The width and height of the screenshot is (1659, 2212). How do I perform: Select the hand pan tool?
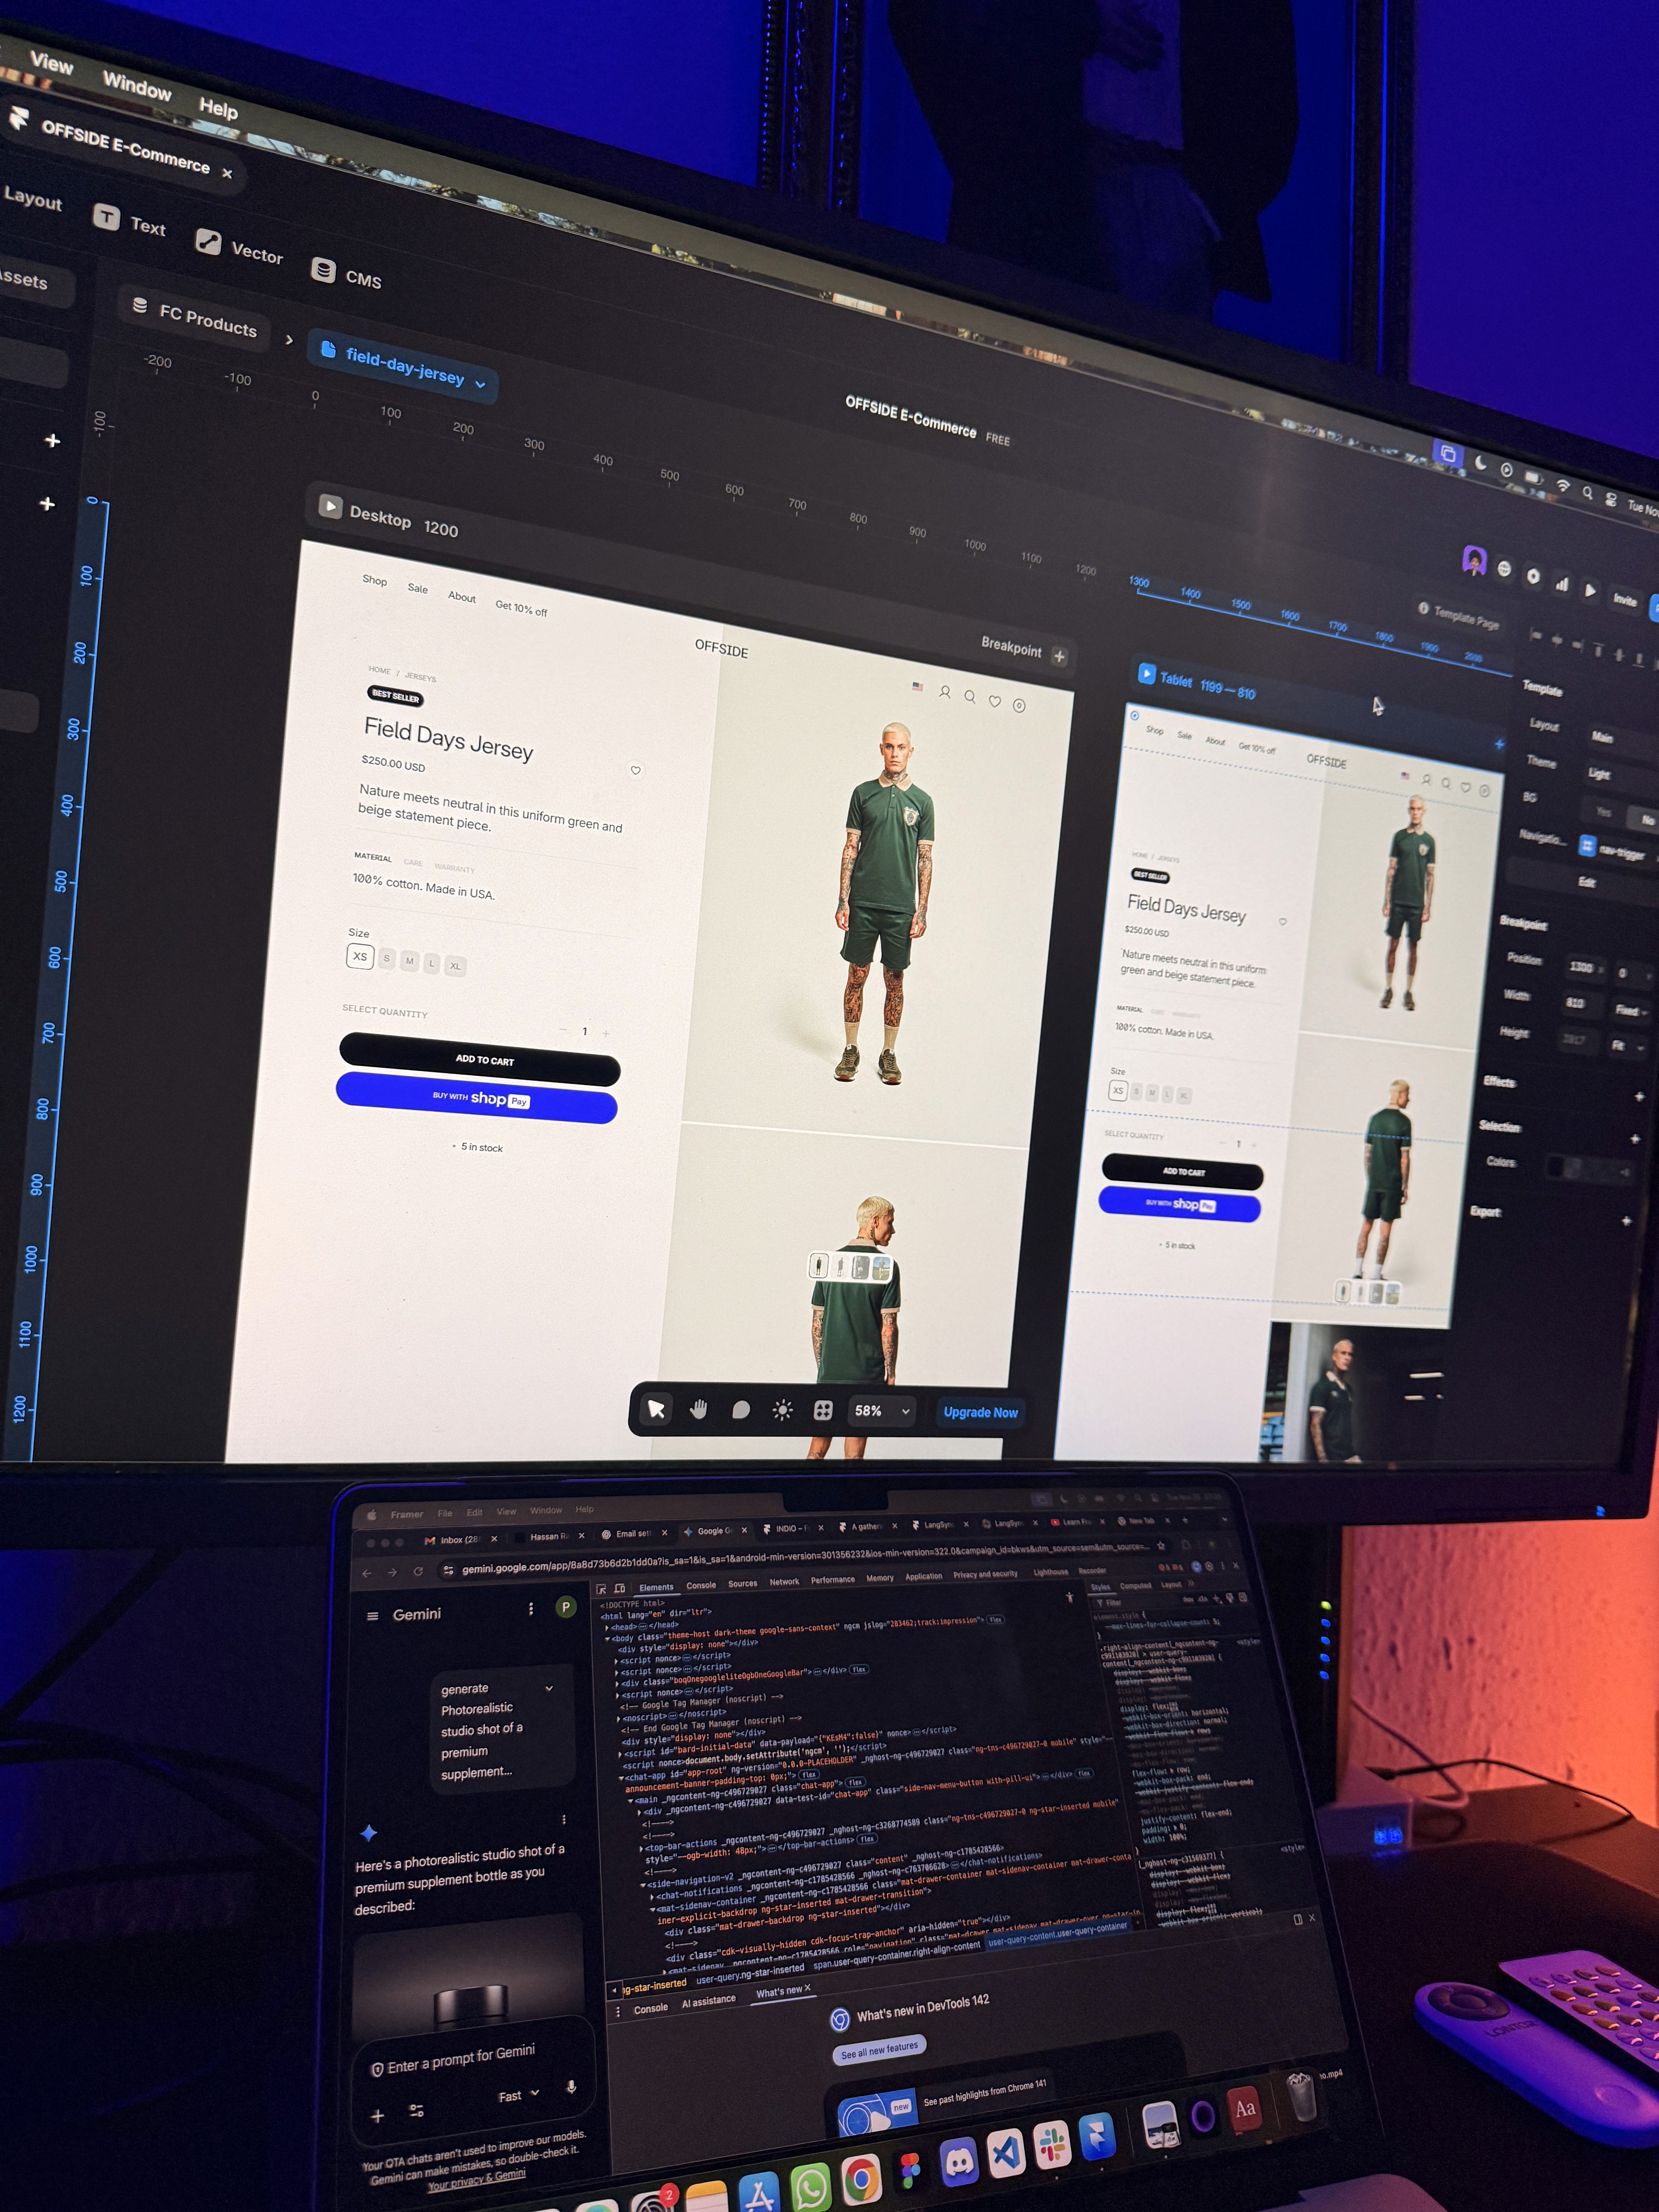698,1409
